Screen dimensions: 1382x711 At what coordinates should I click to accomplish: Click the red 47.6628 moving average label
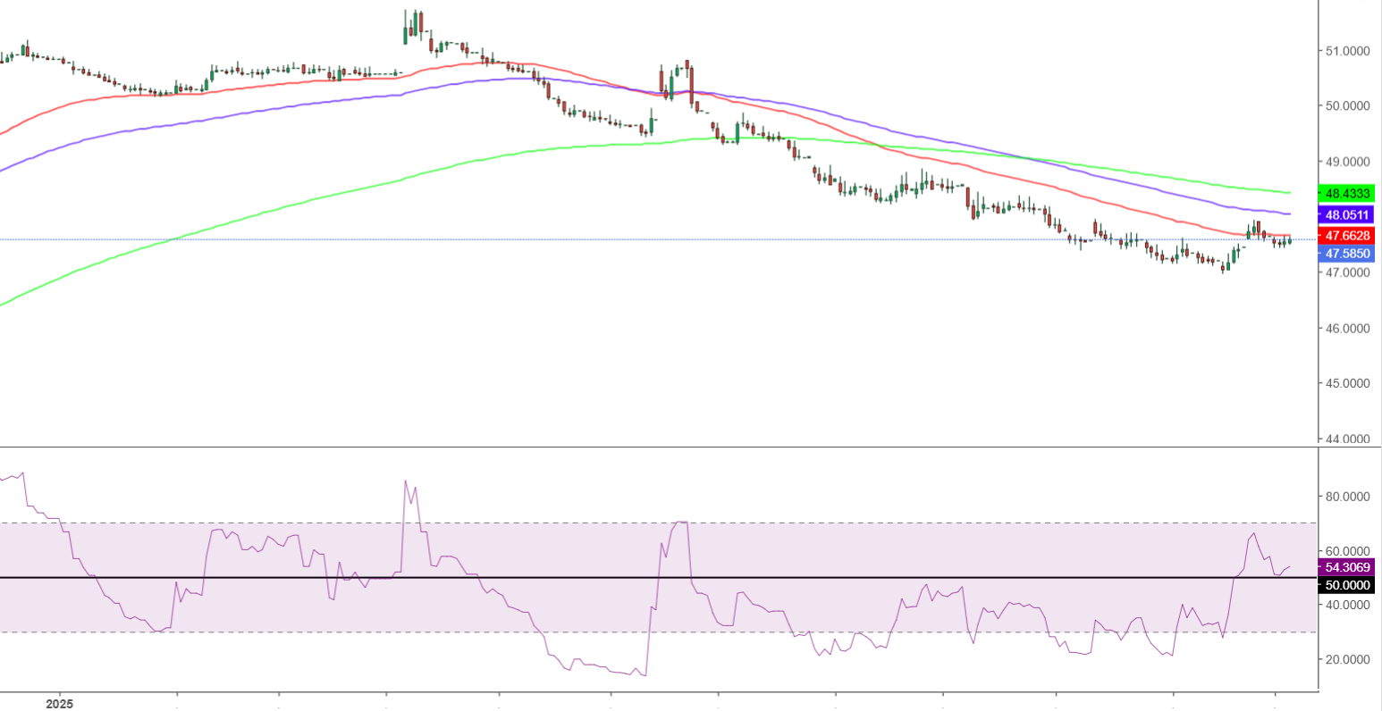point(1348,236)
